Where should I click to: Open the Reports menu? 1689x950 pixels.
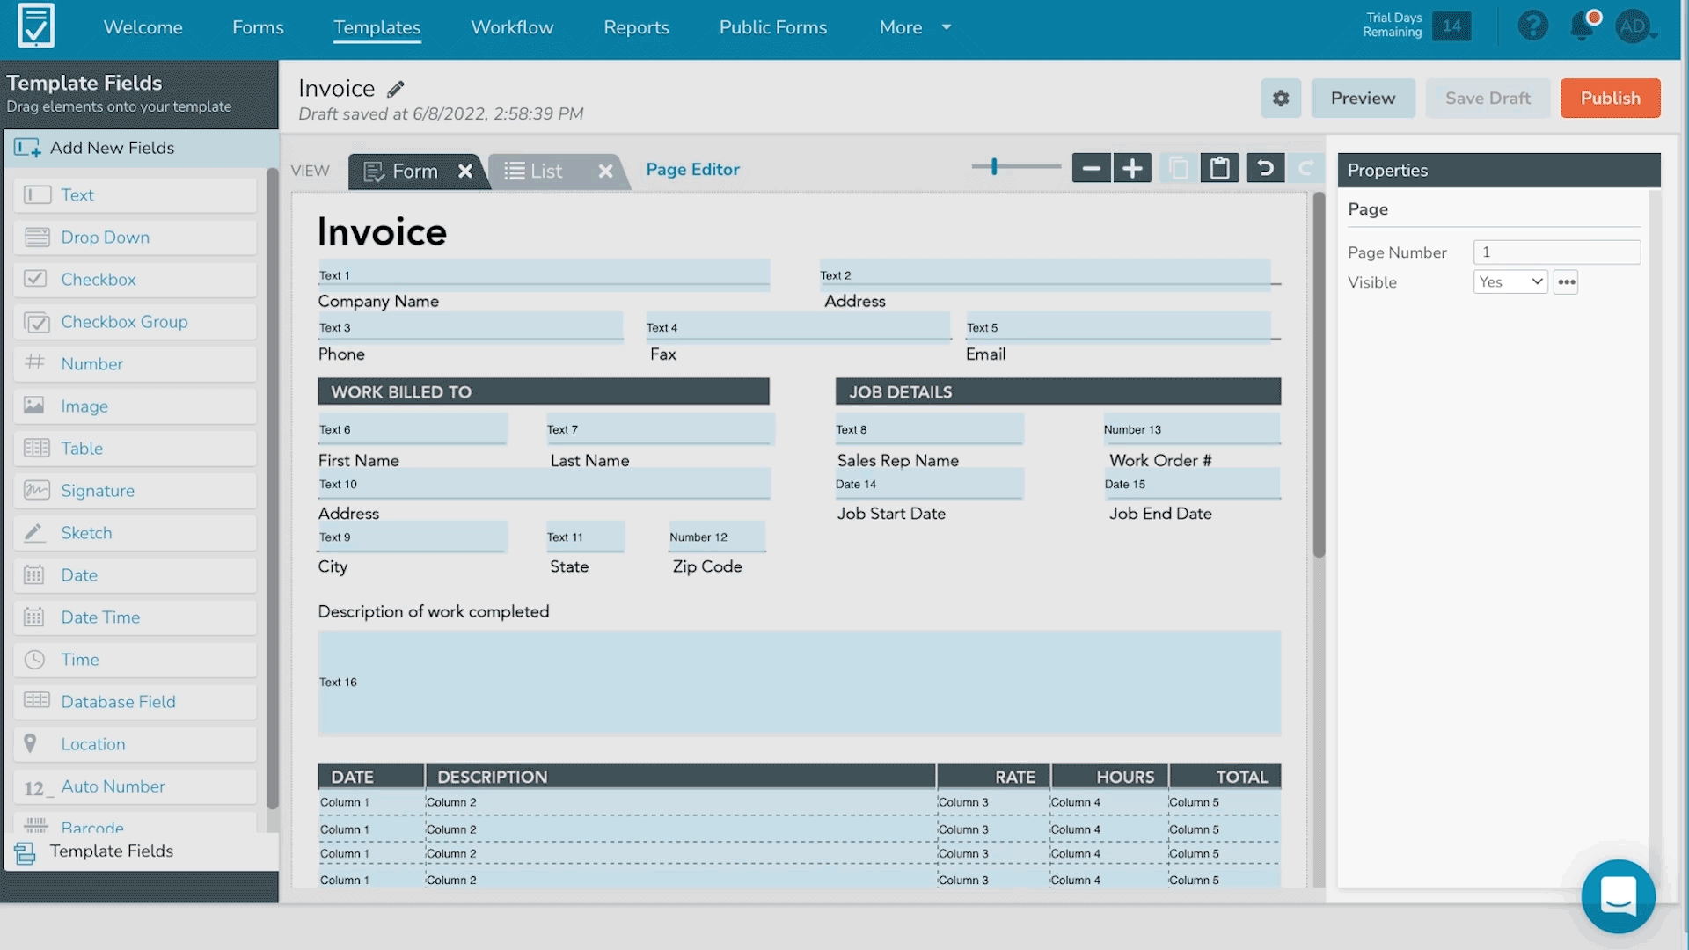point(636,27)
